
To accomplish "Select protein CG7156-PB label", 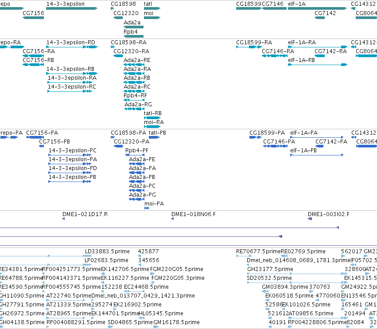I will click(54, 142).
